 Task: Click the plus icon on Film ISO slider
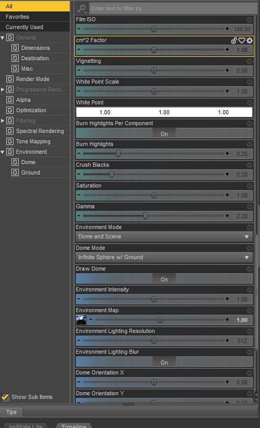tap(227, 29)
